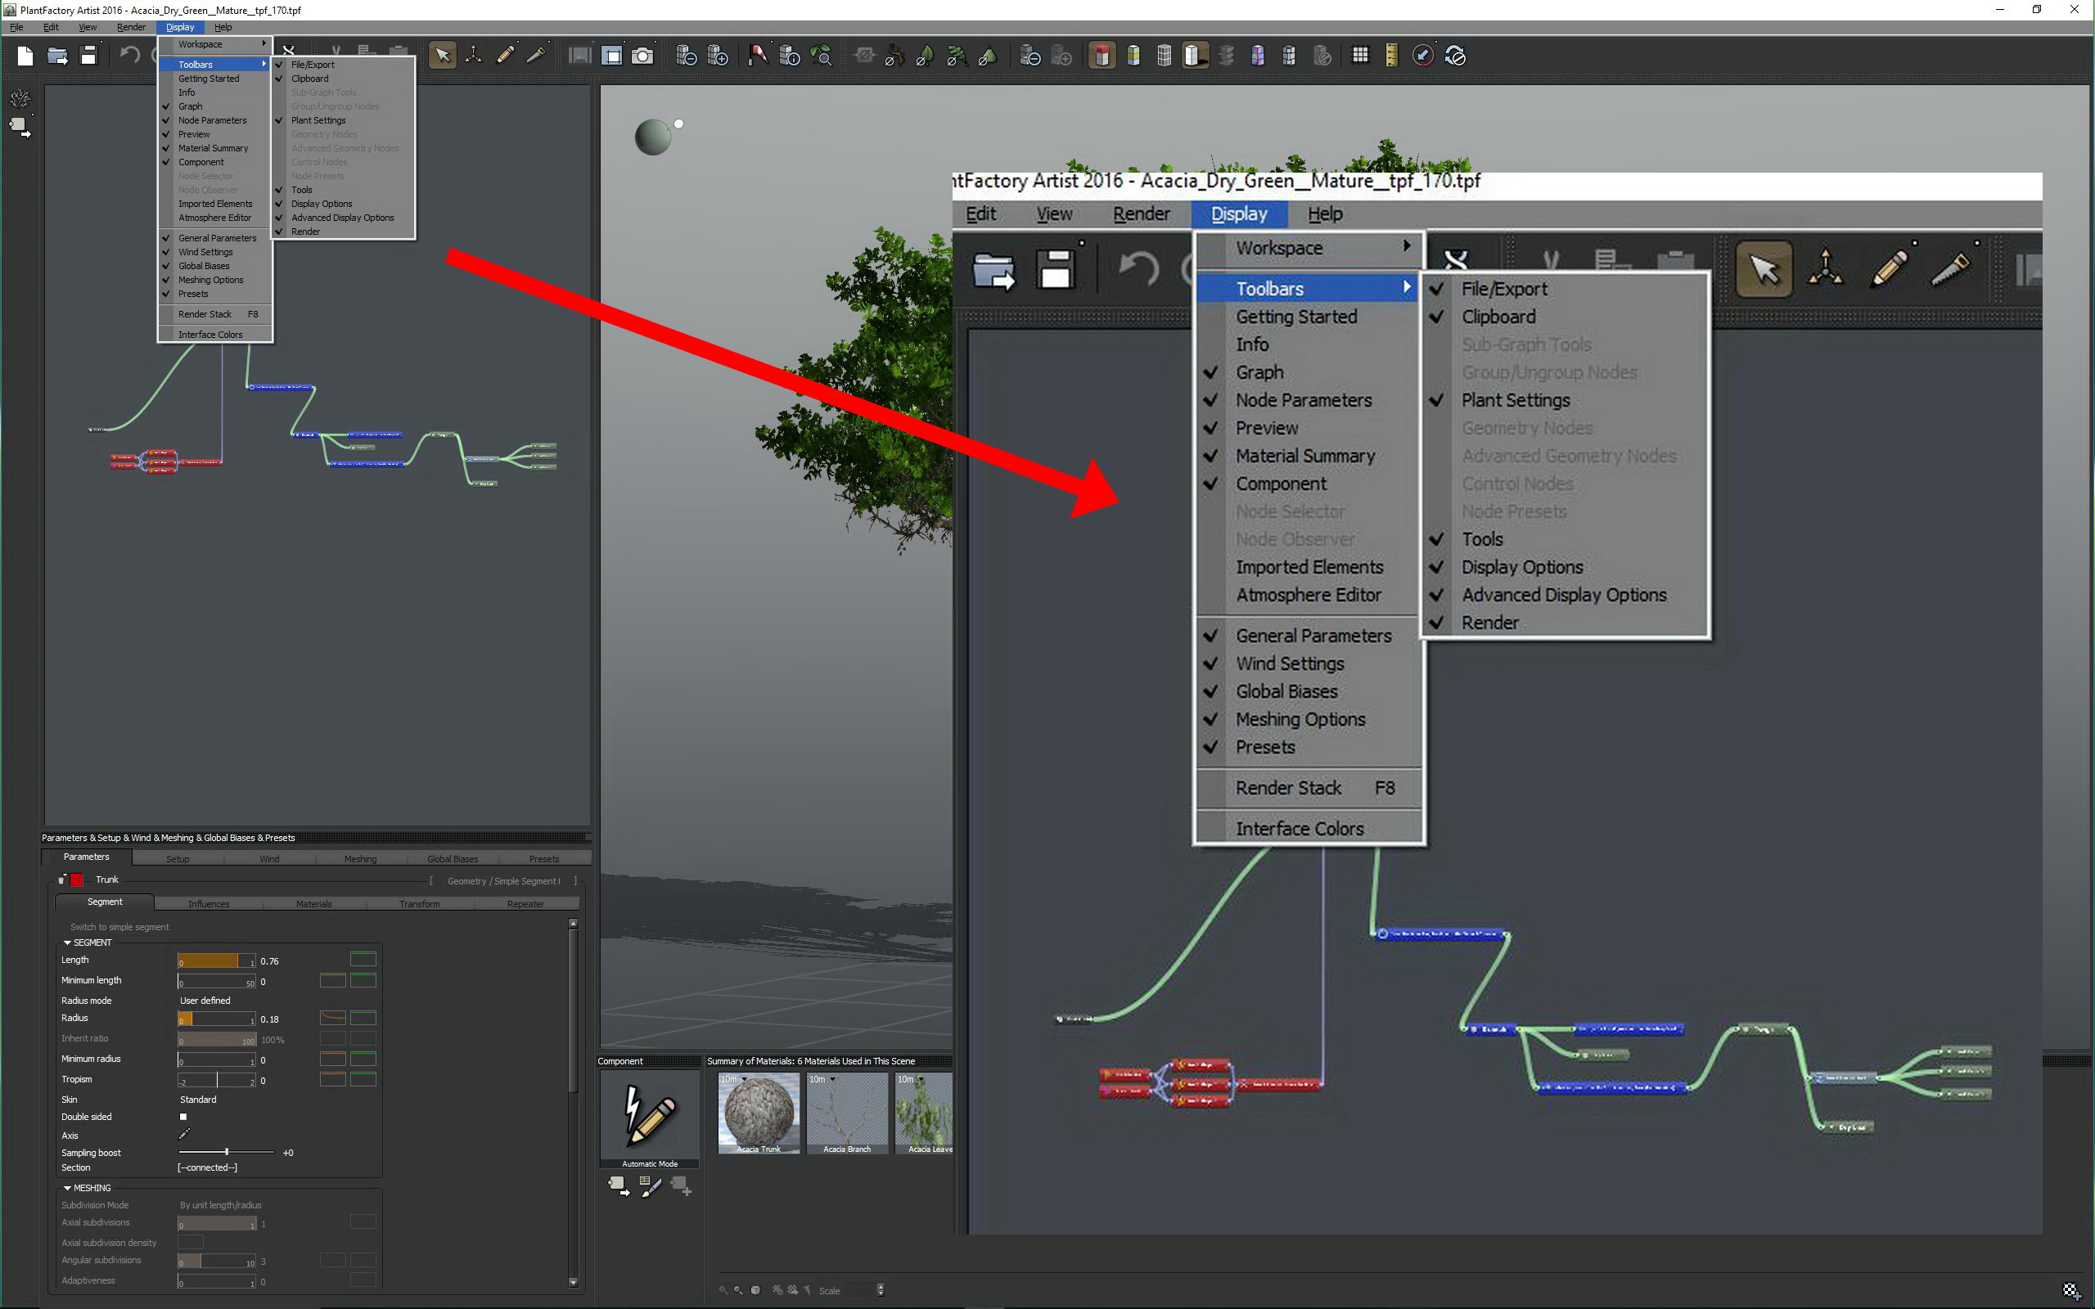Select the Acacia Trunk material thumbnail
Viewport: 2095px width, 1309px height.
(x=759, y=1113)
